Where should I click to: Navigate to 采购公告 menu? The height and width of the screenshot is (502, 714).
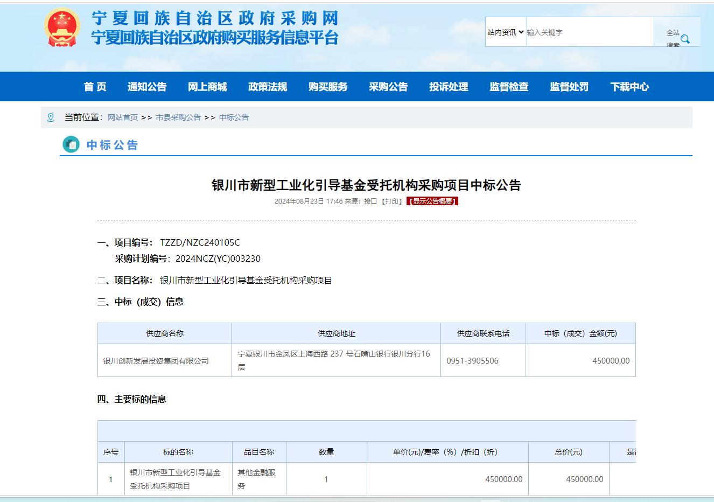(x=388, y=87)
